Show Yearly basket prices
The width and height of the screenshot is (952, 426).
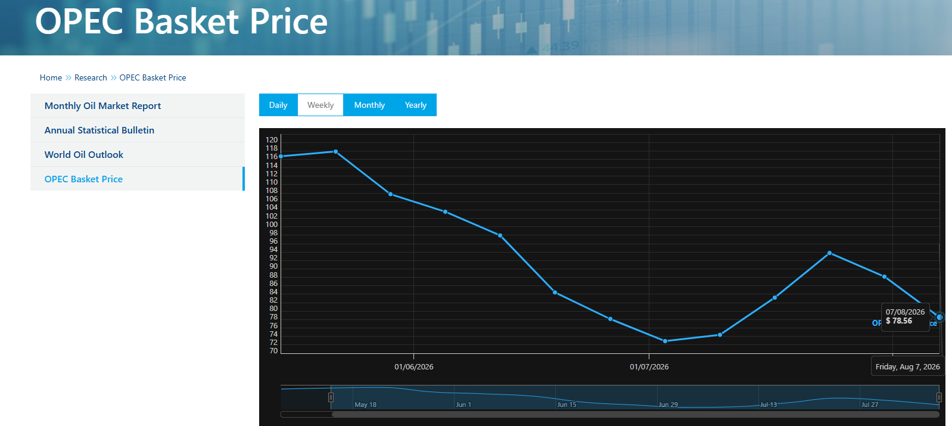(416, 105)
